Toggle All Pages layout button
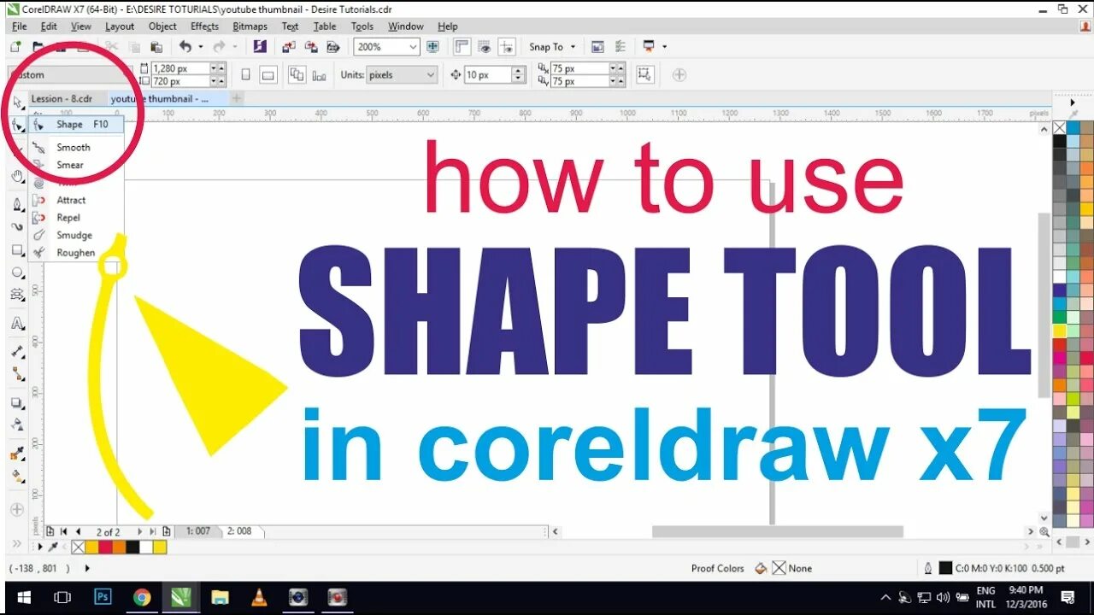The image size is (1094, 615). (x=297, y=75)
